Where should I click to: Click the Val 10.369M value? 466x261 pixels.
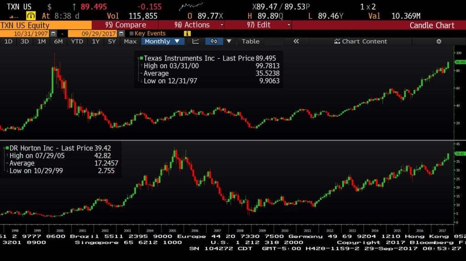pyautogui.click(x=406, y=16)
